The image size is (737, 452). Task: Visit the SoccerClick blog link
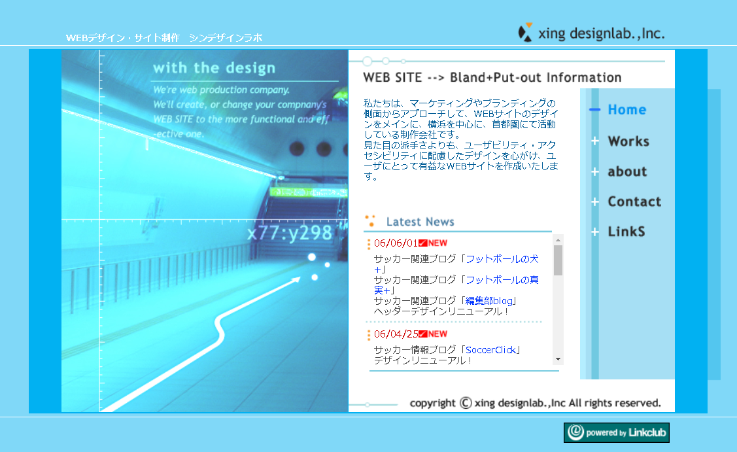[x=491, y=350]
